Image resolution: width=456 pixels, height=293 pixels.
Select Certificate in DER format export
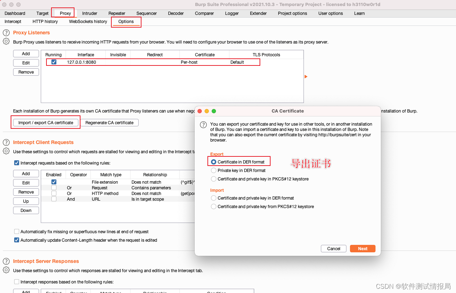coord(213,162)
